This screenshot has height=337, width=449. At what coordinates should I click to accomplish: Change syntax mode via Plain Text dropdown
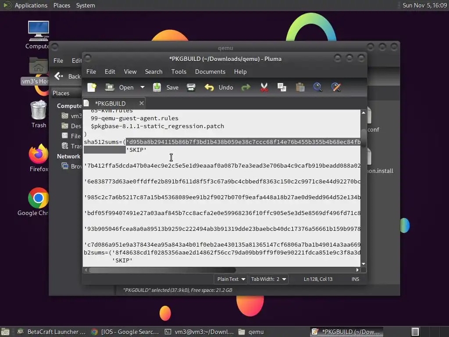coord(231,279)
